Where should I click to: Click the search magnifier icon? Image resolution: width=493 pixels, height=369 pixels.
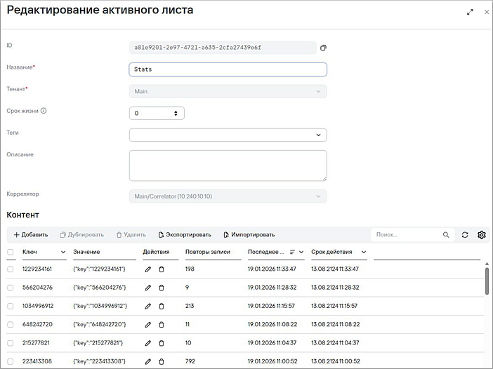446,235
